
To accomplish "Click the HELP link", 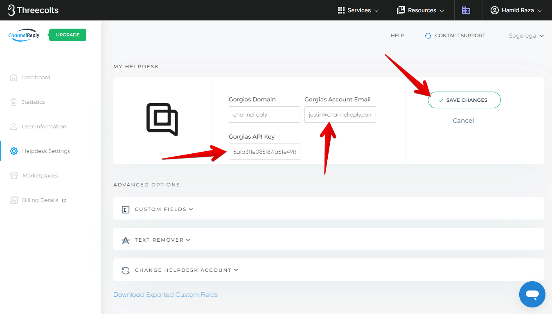I will coord(397,36).
